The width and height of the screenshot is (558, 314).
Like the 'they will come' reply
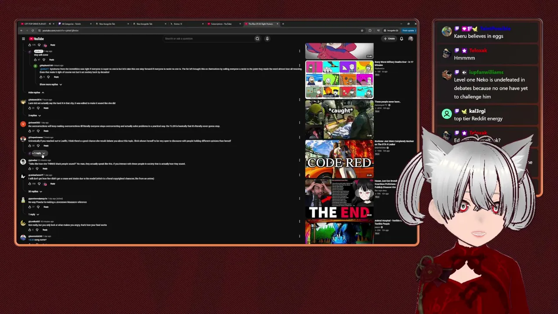coord(35,59)
